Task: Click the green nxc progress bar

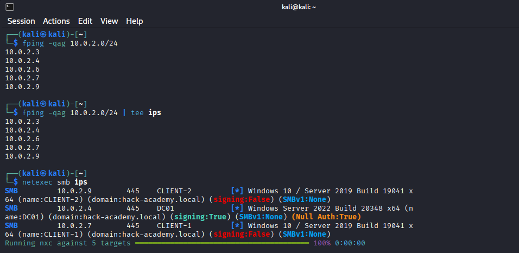Action: [x=221, y=243]
